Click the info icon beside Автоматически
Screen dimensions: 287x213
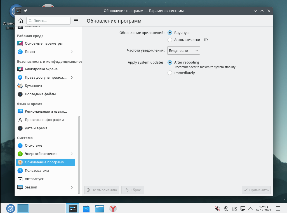(206, 40)
